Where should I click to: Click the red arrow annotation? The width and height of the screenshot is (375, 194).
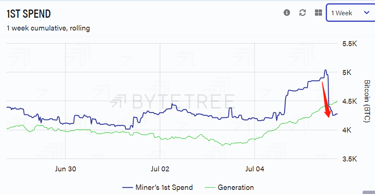(x=325, y=100)
